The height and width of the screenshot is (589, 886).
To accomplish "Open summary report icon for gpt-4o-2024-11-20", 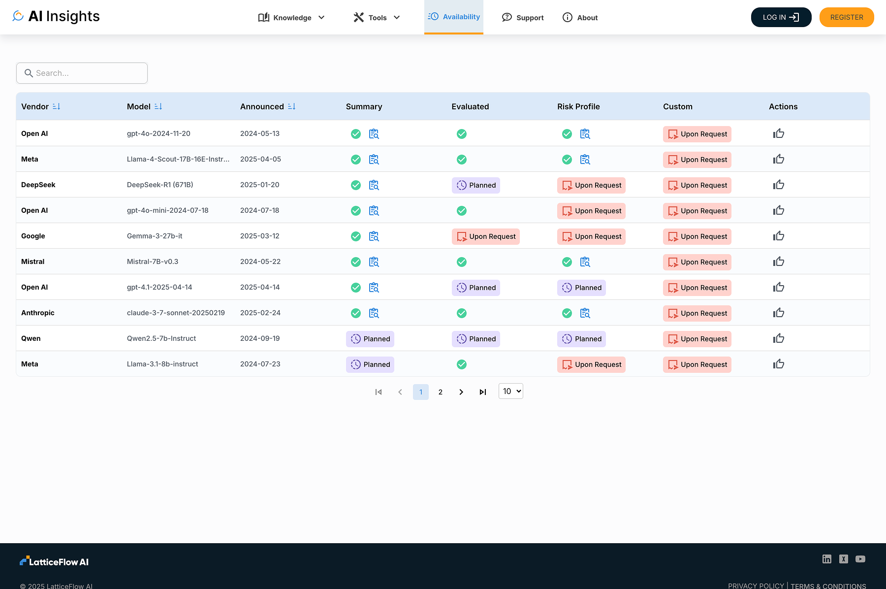I will 374,134.
